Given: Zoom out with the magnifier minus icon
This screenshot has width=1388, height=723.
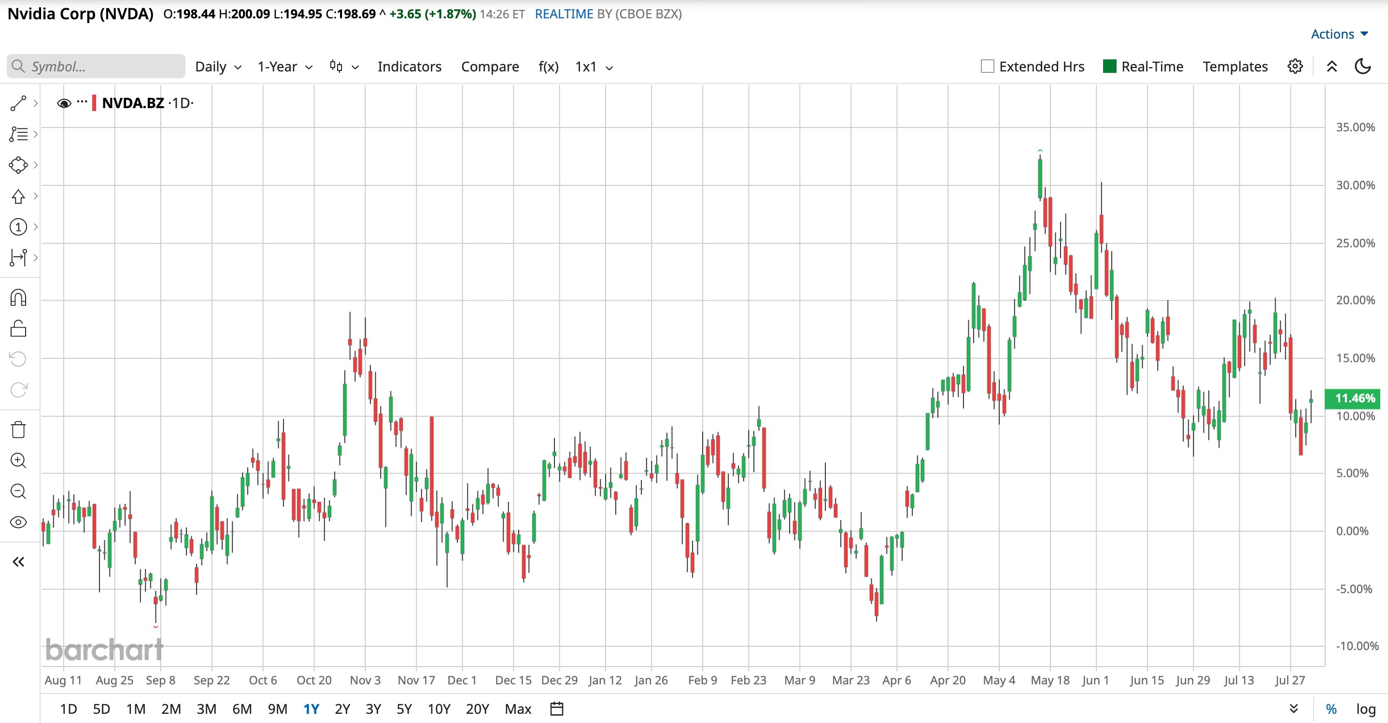Looking at the screenshot, I should point(18,491).
